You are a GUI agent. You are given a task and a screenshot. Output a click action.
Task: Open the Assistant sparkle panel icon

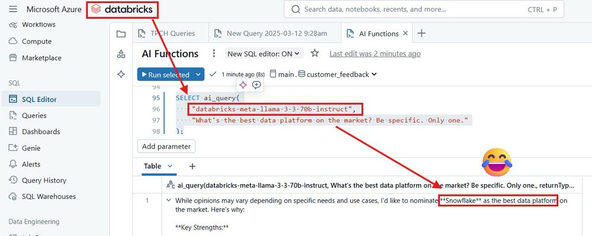click(x=121, y=74)
